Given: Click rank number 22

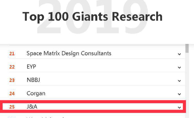Looking at the screenshot, I should pos(12,67).
